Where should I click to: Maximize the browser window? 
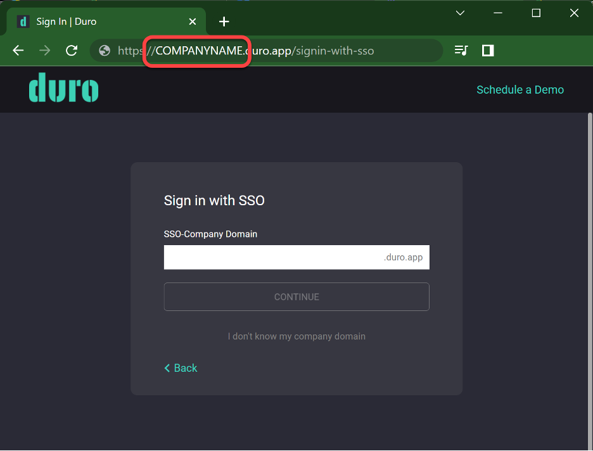click(x=536, y=13)
